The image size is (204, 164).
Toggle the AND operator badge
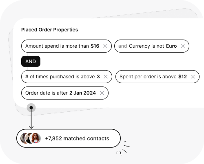pos(31,61)
